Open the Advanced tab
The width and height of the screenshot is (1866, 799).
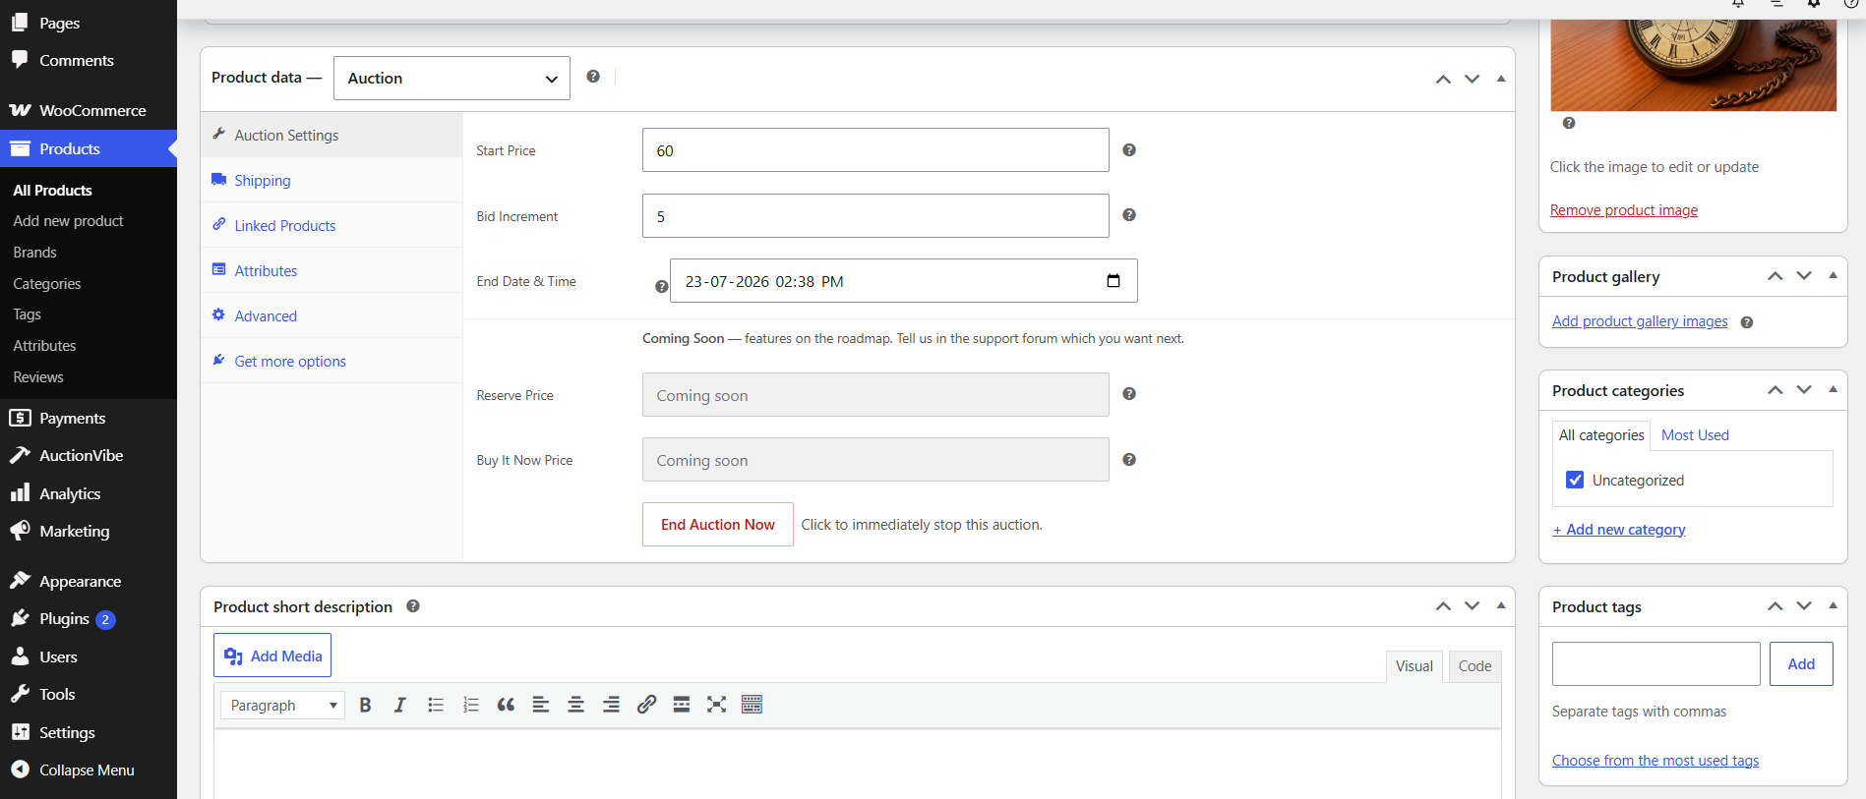tap(331, 315)
